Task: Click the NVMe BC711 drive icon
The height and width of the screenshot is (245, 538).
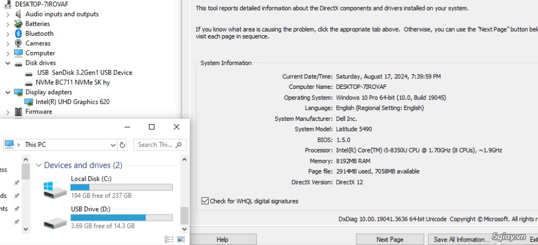Action: tap(30, 83)
